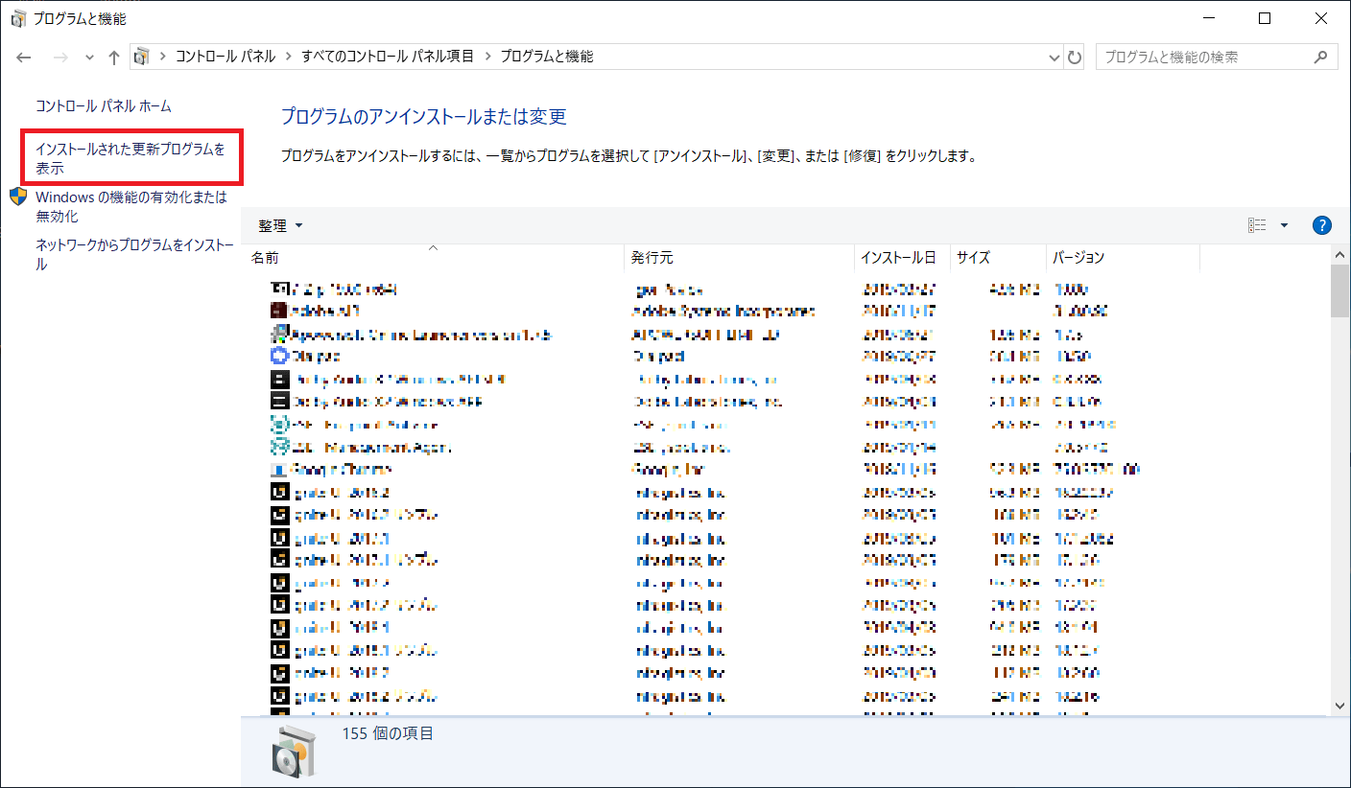Sort the list by the インストール日 column
Screen dimensions: 1351x788
pos(902,257)
